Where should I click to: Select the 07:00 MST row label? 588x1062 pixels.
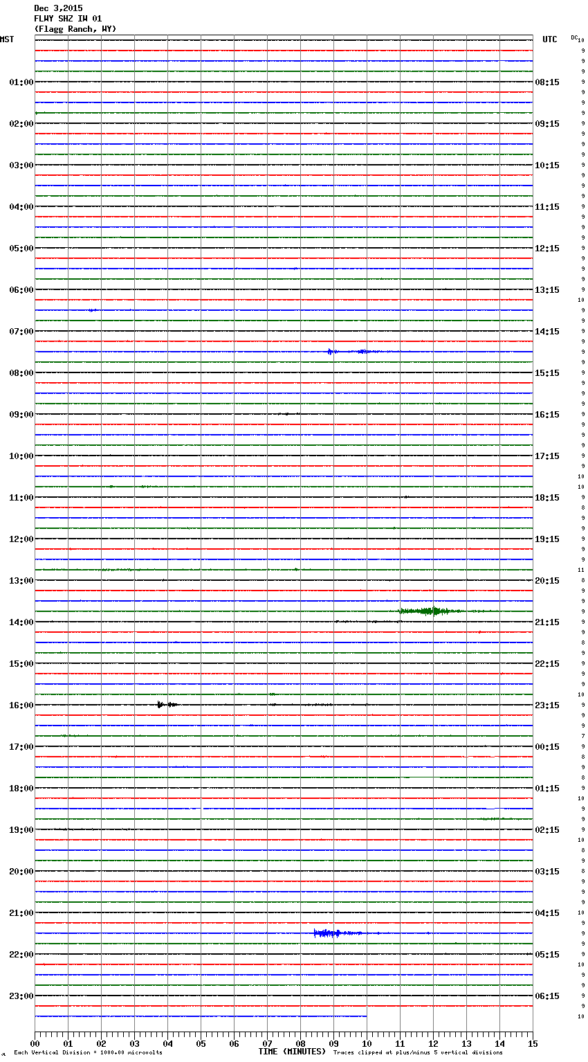point(21,332)
